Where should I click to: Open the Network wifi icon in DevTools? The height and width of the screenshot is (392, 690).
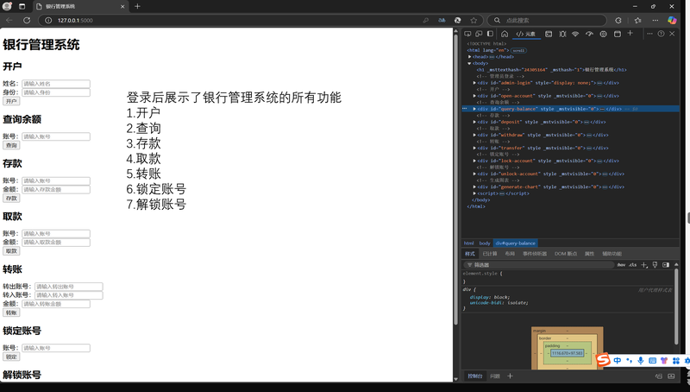[575, 34]
